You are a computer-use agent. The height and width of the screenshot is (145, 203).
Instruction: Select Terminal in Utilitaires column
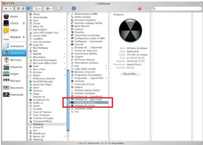click(89, 81)
